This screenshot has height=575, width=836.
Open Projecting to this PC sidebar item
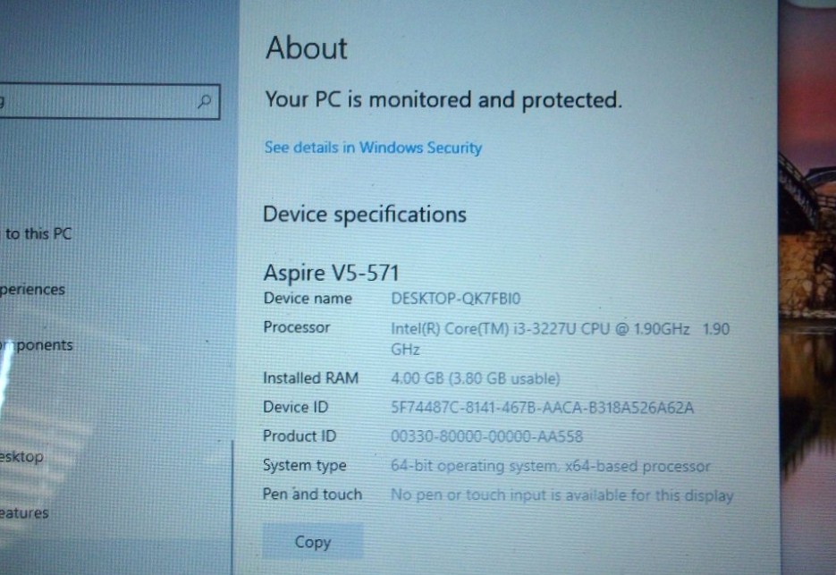point(37,233)
